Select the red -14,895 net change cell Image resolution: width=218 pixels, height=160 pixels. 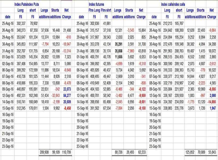(211, 102)
